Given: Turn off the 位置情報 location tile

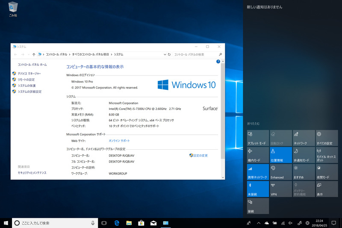Looking at the screenshot, I should (281, 155).
